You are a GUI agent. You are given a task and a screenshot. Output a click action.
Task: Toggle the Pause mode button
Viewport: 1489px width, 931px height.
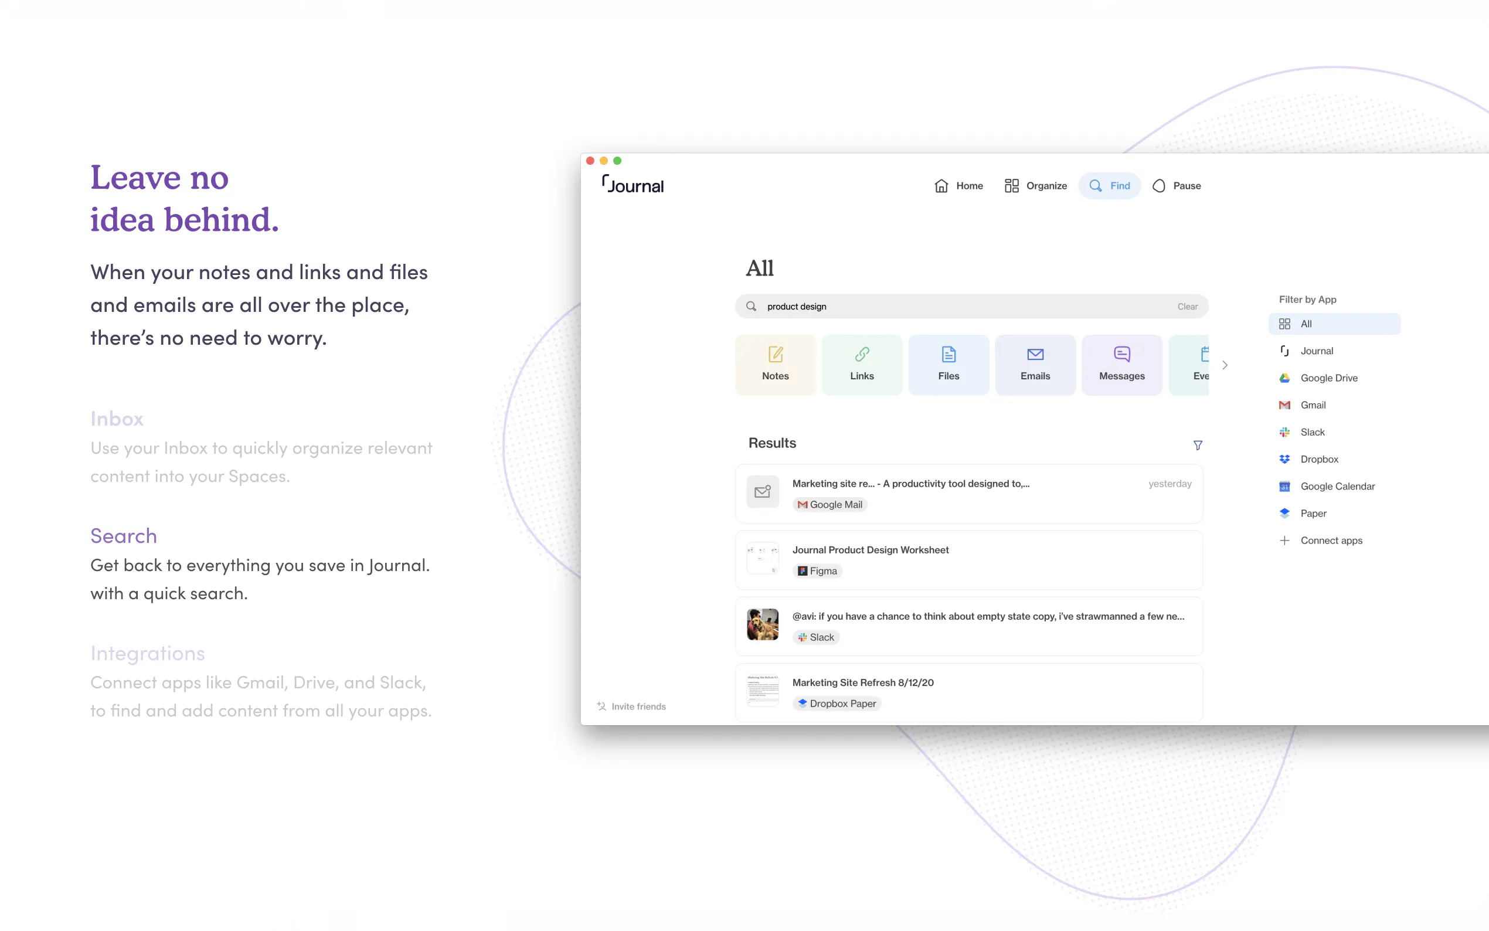pyautogui.click(x=1177, y=186)
